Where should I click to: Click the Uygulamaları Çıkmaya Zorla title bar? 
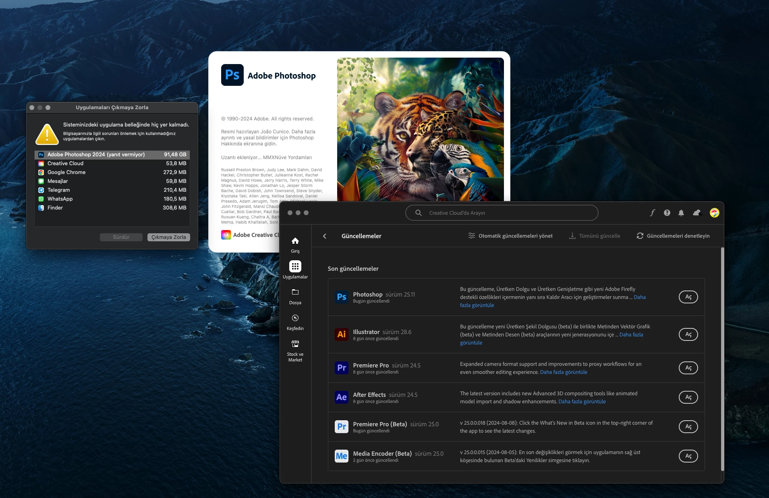(112, 108)
